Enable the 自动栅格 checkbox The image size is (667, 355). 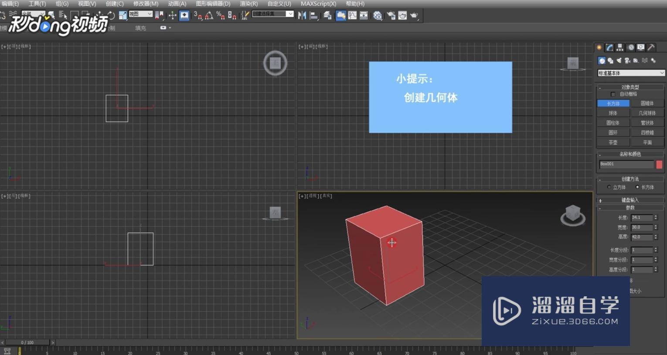tap(613, 94)
